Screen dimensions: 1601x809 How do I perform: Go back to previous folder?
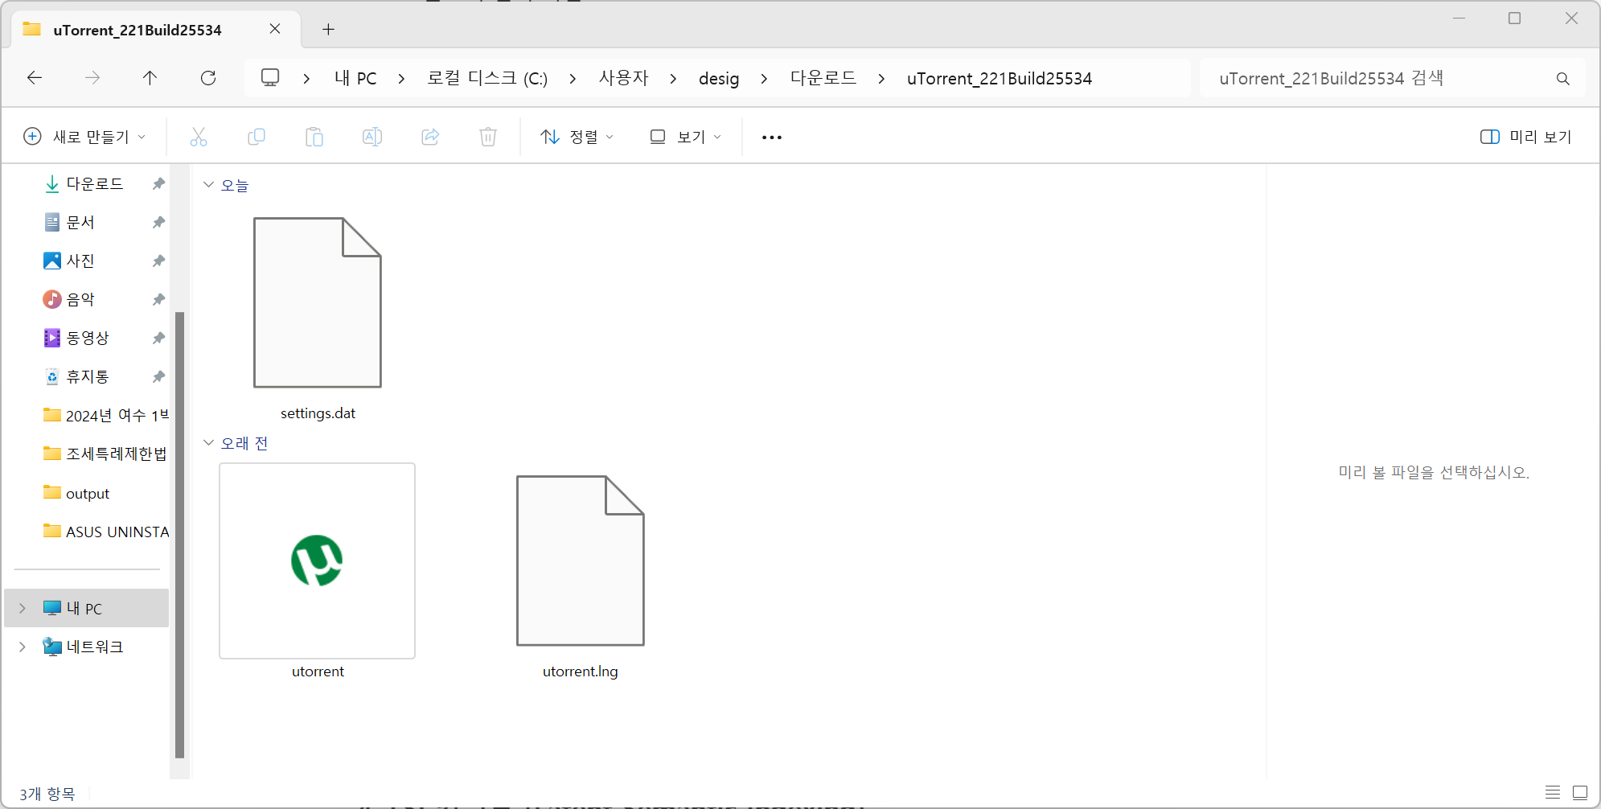point(35,77)
